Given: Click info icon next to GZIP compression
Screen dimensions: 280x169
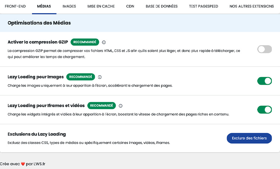Looking at the screenshot, I should tap(104, 42).
